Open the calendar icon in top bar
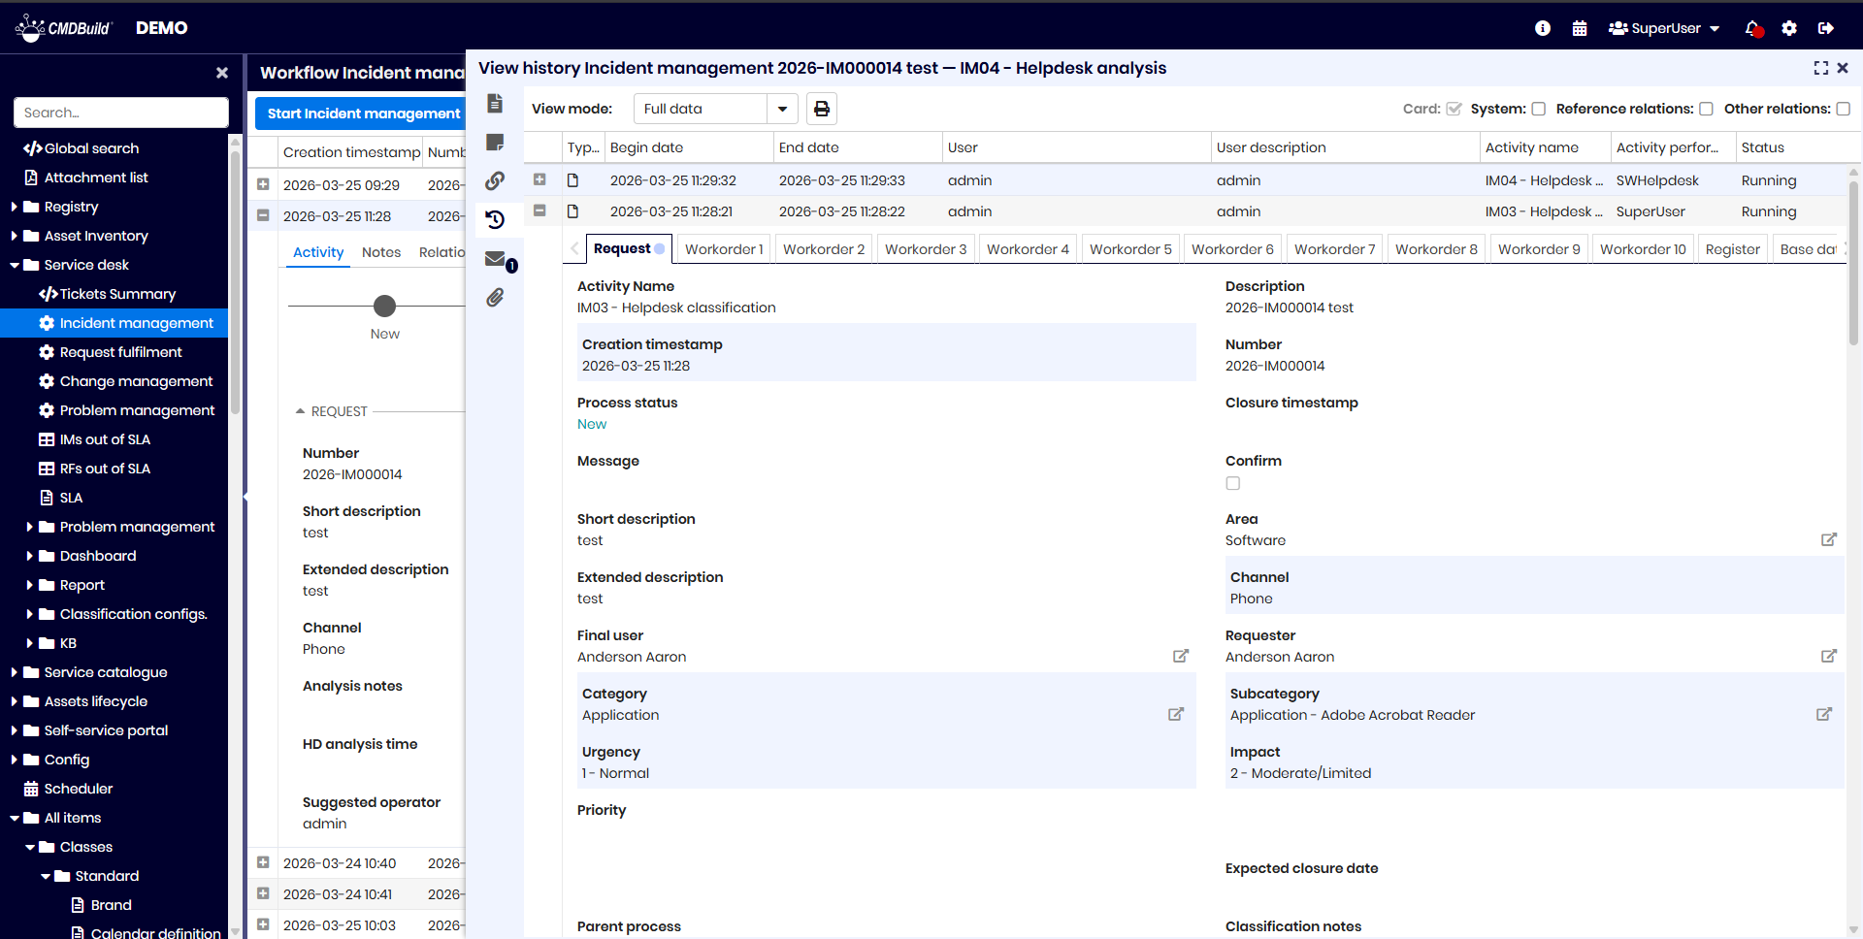Image resolution: width=1863 pixels, height=939 pixels. coord(1580,28)
